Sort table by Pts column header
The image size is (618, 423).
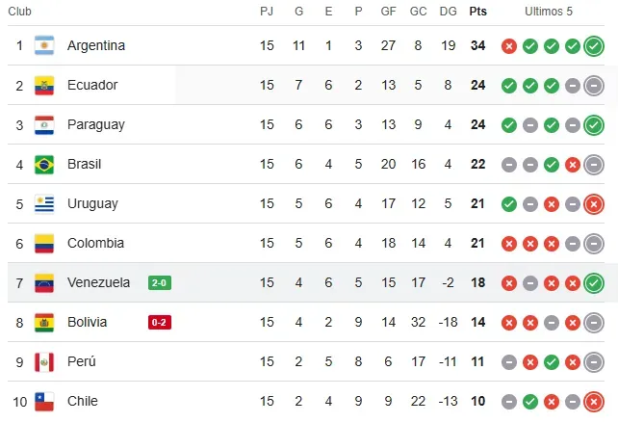[x=477, y=12]
